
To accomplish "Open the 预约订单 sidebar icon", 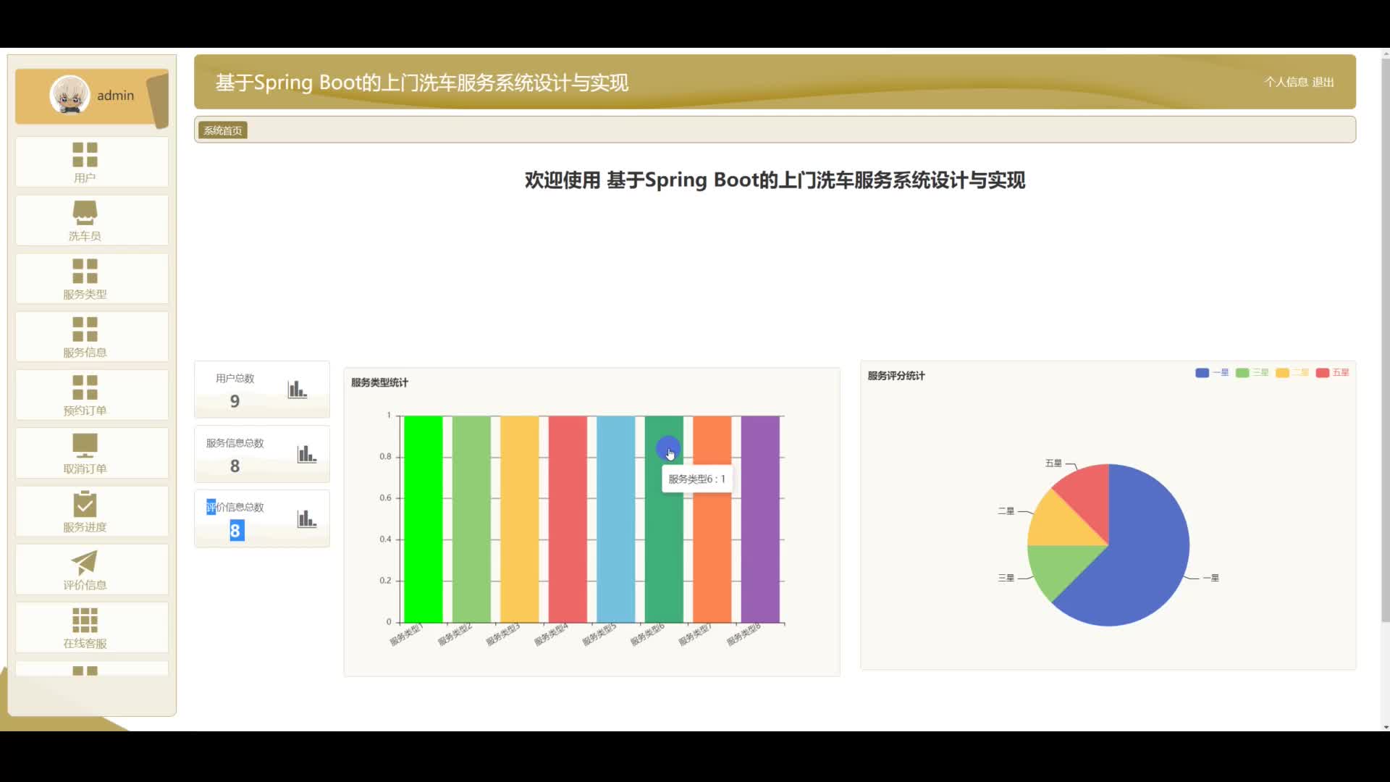I will click(85, 387).
